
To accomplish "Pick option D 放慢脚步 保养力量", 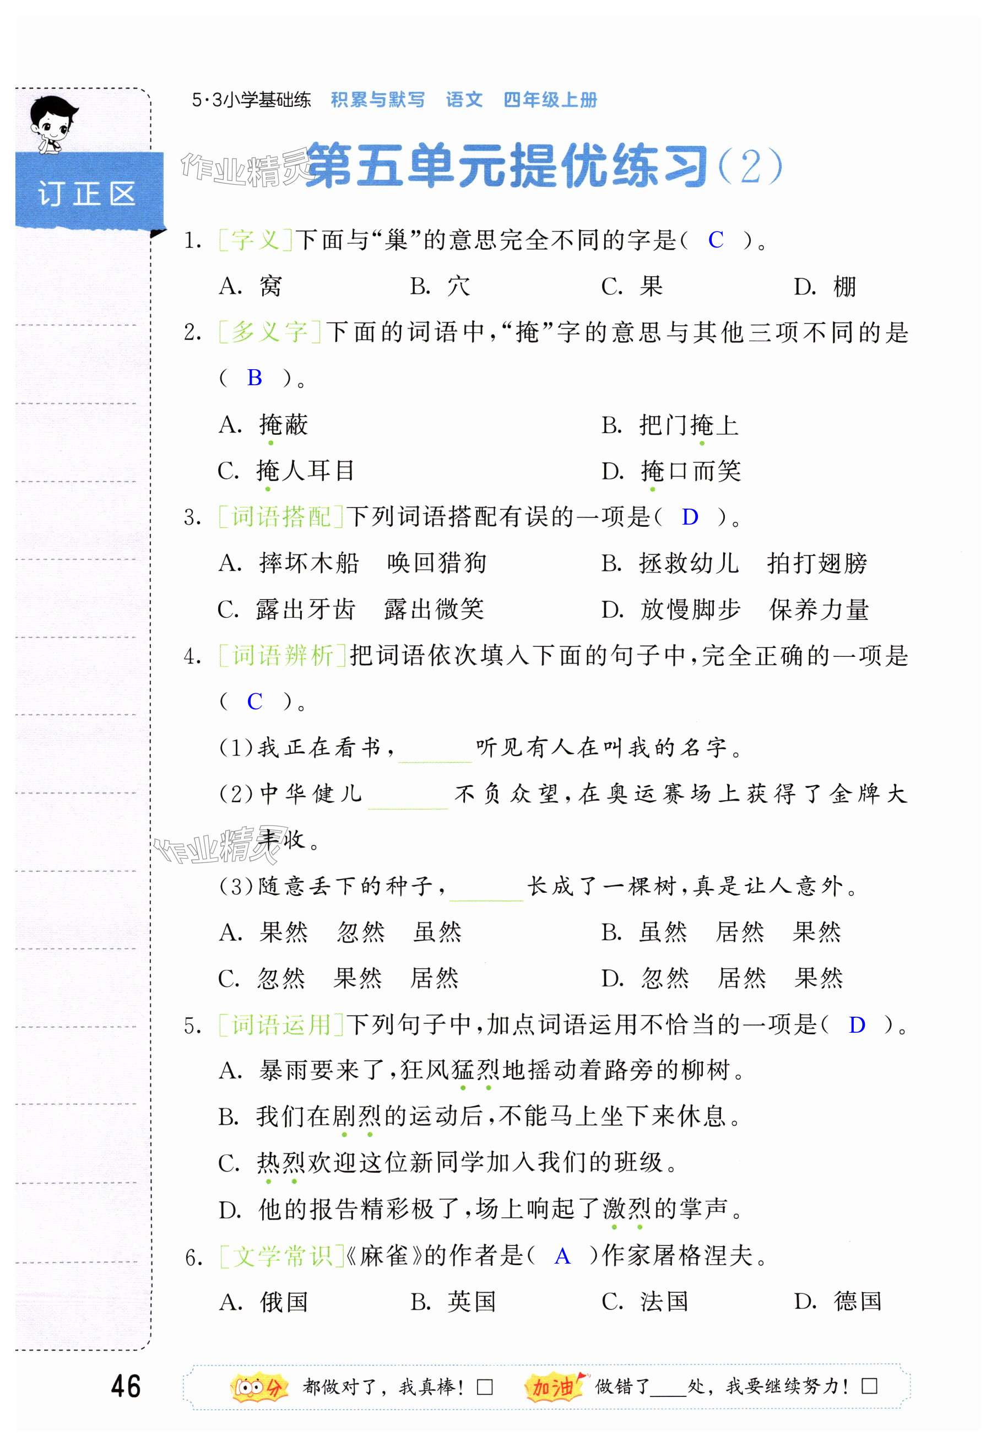I will [x=735, y=610].
